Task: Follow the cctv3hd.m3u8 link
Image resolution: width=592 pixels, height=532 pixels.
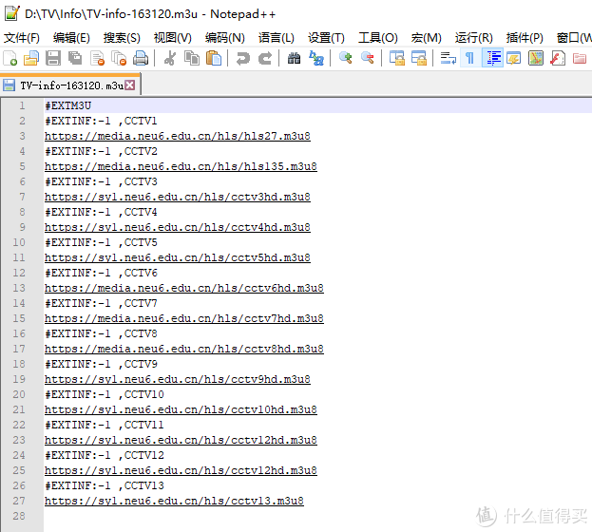Action: (x=178, y=197)
